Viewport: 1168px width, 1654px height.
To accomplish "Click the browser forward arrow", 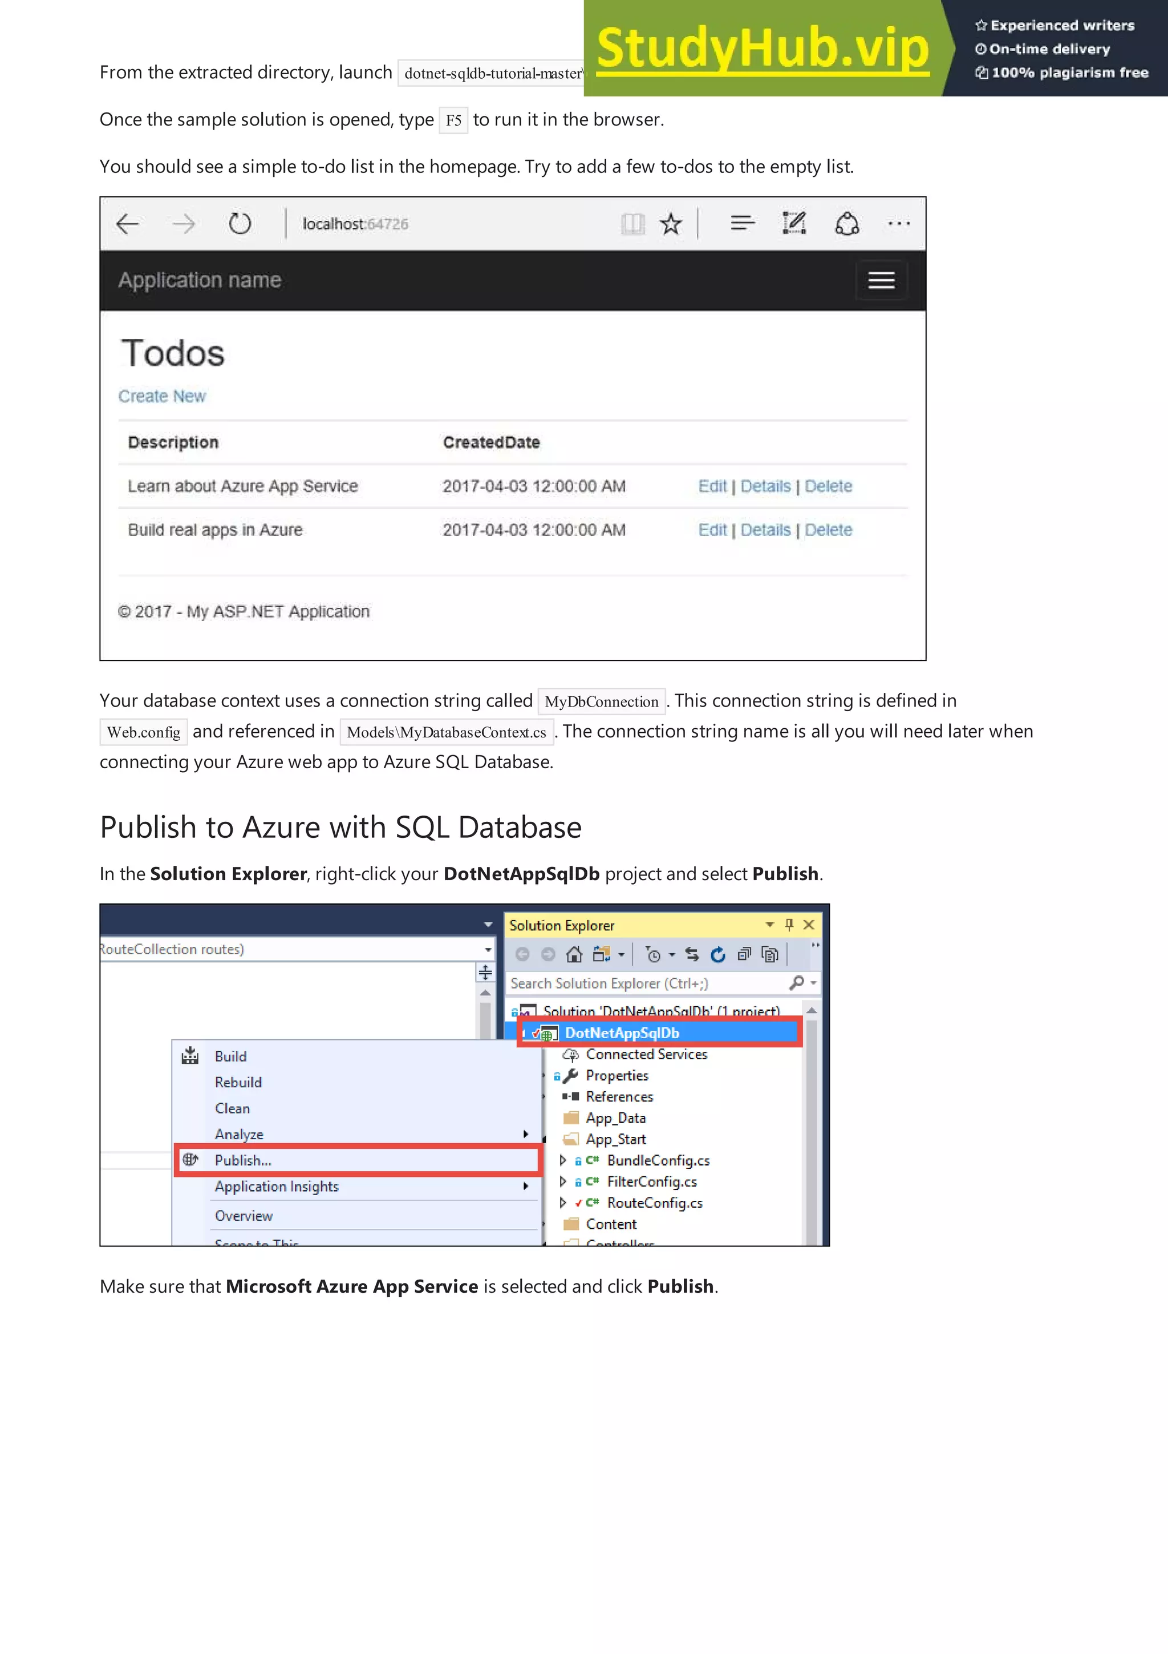I will (x=184, y=224).
